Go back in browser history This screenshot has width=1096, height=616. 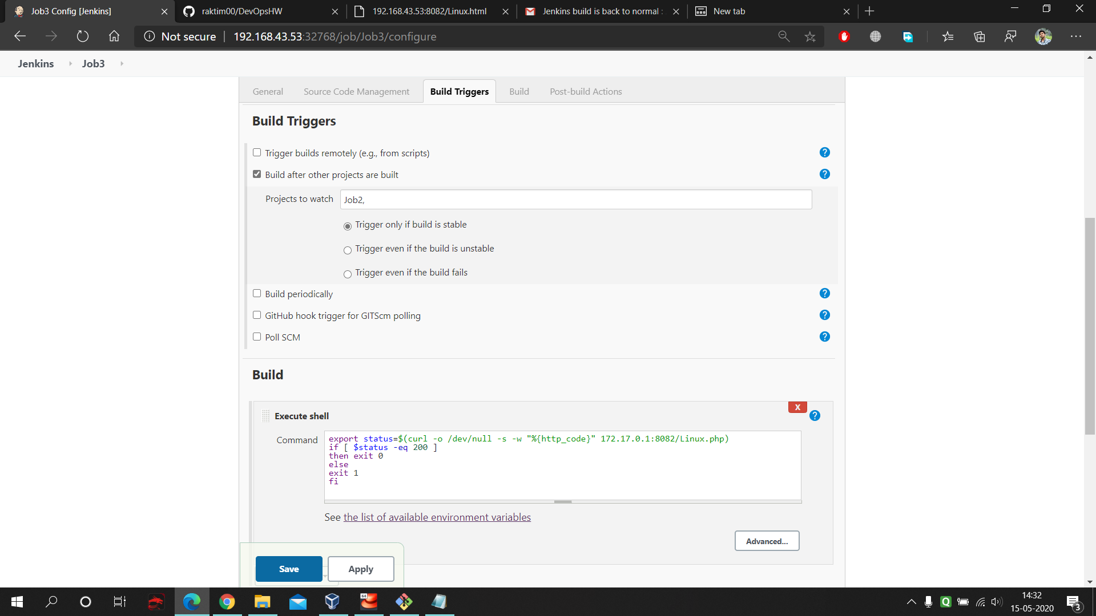coord(20,37)
